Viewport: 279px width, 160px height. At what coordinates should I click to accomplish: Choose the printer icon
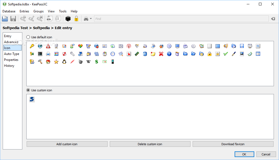tap(48, 54)
